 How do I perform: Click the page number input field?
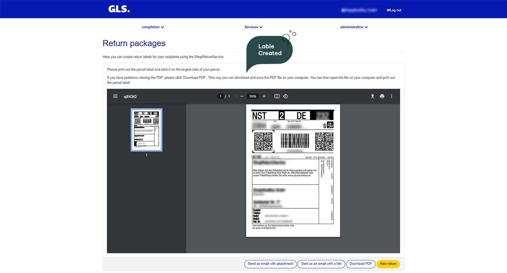click(220, 96)
